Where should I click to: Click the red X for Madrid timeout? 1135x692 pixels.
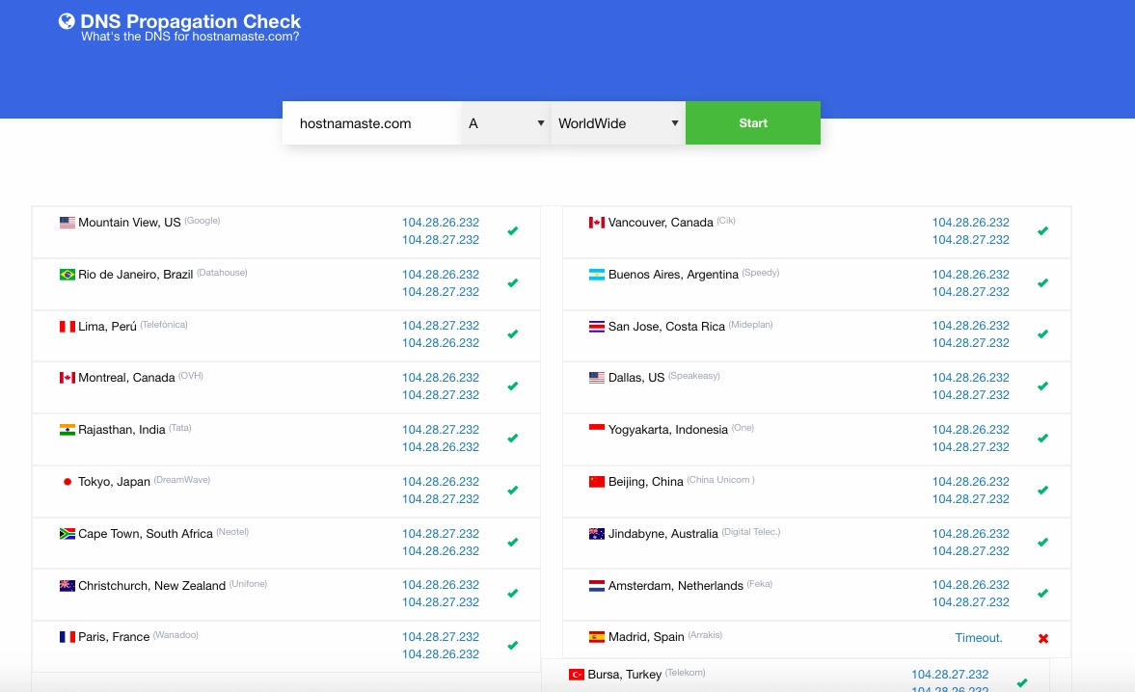point(1043,638)
